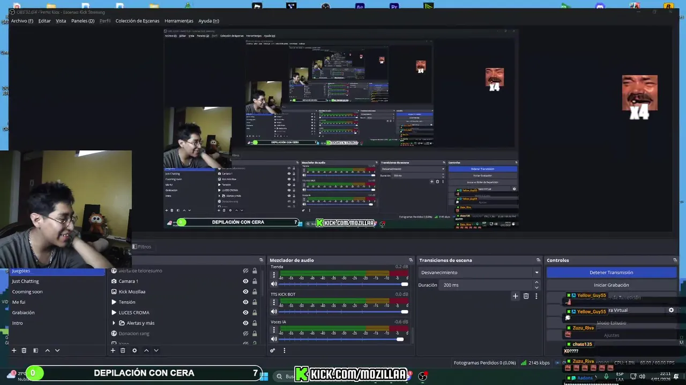Click the camera icon of Camara 1 source
Viewport: 686px width, 385px height.
(x=114, y=281)
